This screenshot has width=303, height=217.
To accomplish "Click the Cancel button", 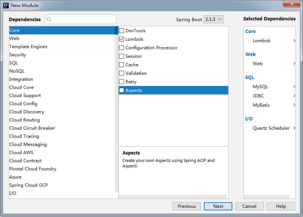I will tap(249, 206).
